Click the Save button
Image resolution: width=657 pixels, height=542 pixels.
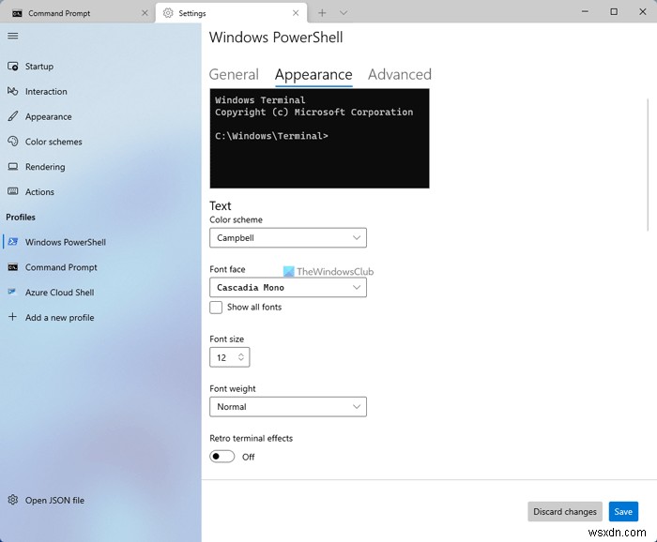[x=623, y=511]
